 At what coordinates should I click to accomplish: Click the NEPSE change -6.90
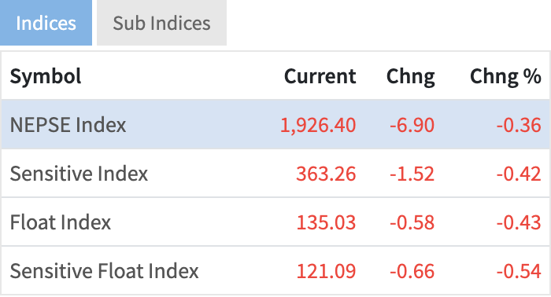click(412, 125)
